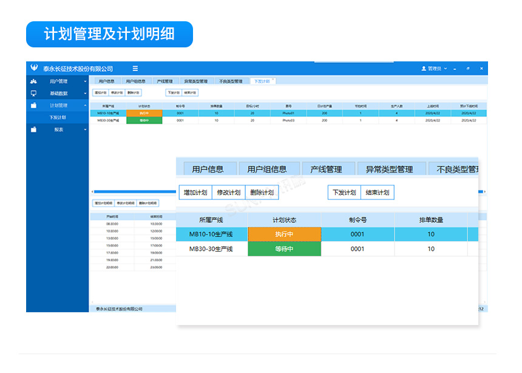Click the 08:30:00 start time detail row
Screen dimensions: 522x373
112,224
